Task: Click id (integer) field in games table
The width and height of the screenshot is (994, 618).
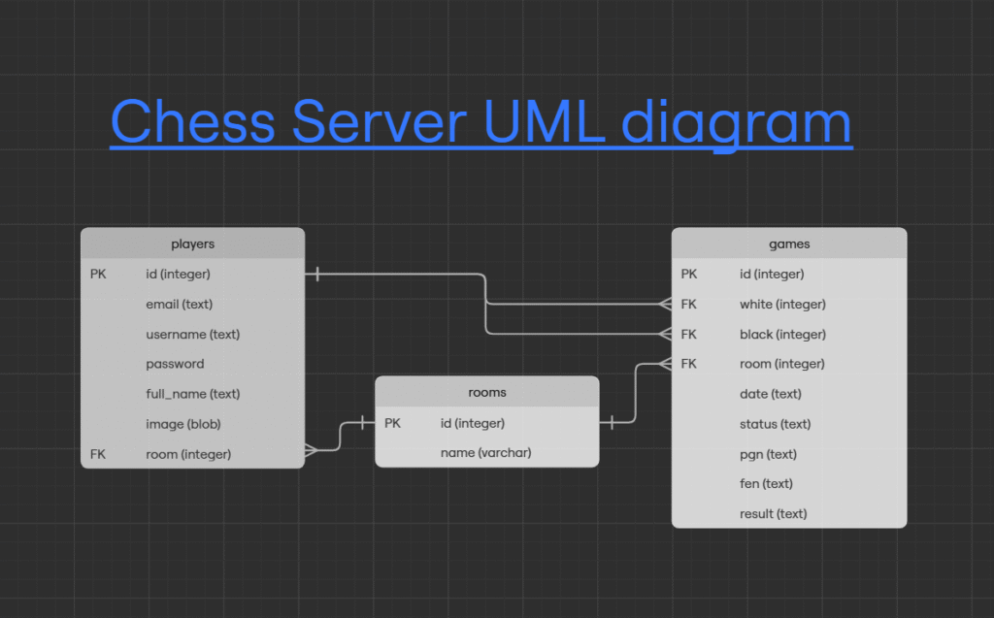Action: (x=772, y=274)
